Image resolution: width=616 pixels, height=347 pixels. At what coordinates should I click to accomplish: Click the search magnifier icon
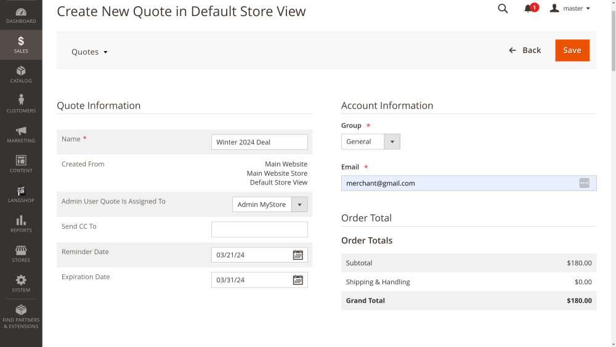[x=503, y=9]
